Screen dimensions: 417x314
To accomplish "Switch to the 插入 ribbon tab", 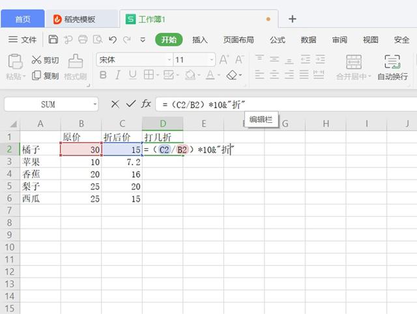I will click(200, 40).
